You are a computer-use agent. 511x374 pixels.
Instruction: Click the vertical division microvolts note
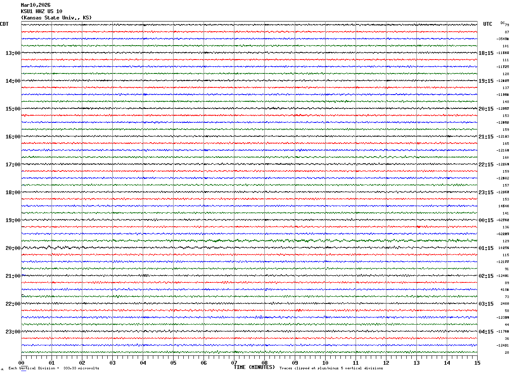(x=54, y=369)
